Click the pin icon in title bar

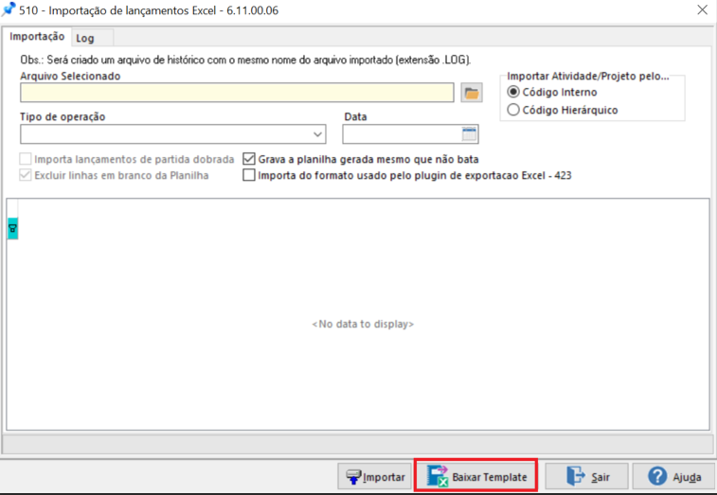tap(9, 9)
